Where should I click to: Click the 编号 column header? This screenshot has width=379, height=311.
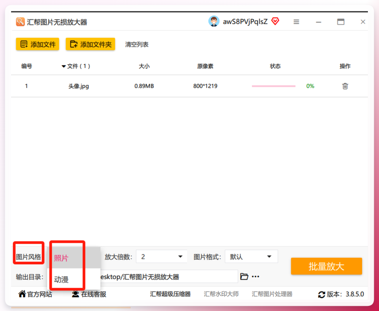(27, 66)
